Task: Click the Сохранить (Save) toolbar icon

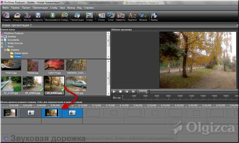Action: click(38, 17)
